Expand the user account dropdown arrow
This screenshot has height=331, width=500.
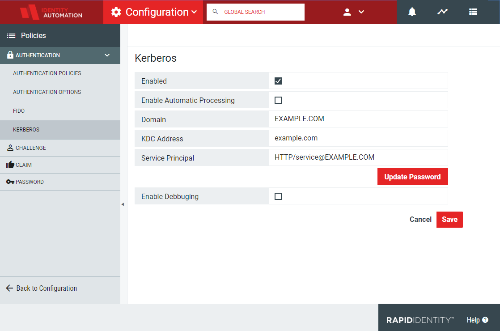(x=361, y=12)
